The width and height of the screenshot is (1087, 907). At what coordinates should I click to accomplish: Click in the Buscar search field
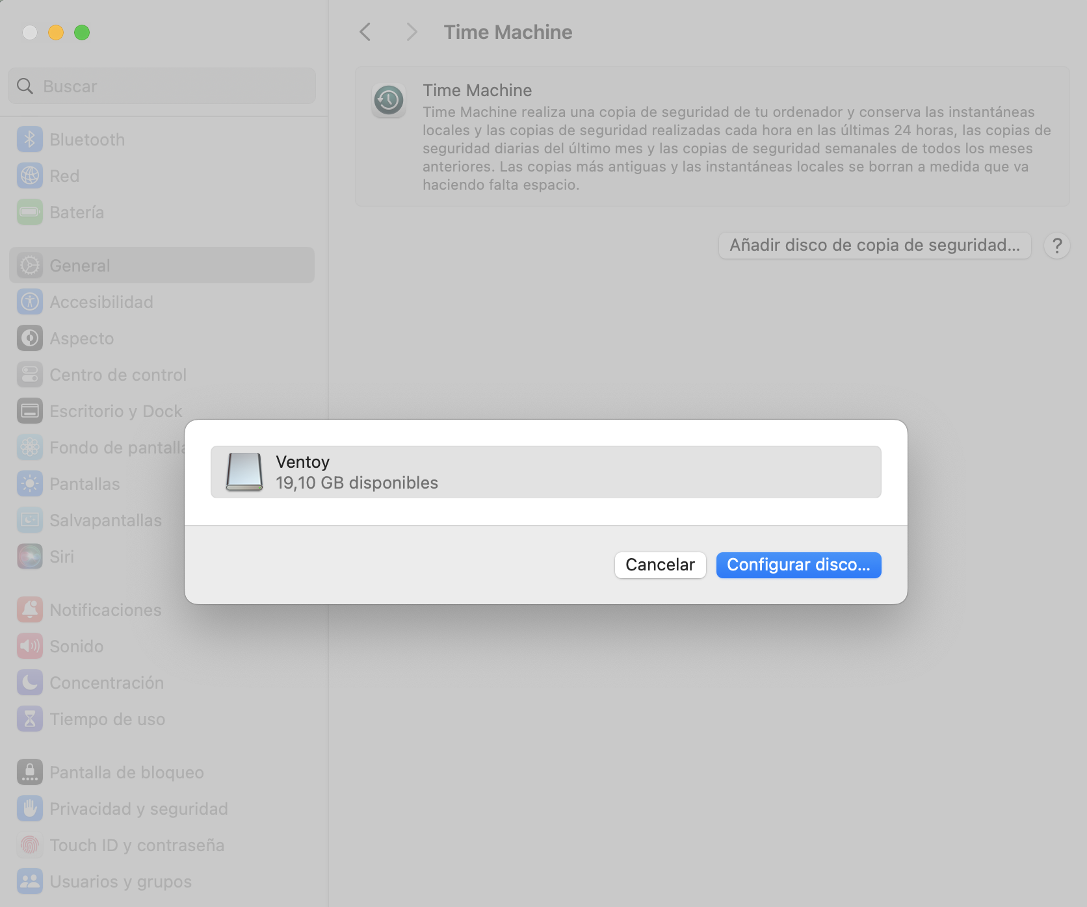click(162, 86)
